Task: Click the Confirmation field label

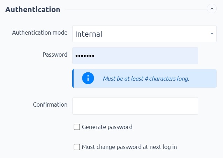Action: pyautogui.click(x=50, y=105)
